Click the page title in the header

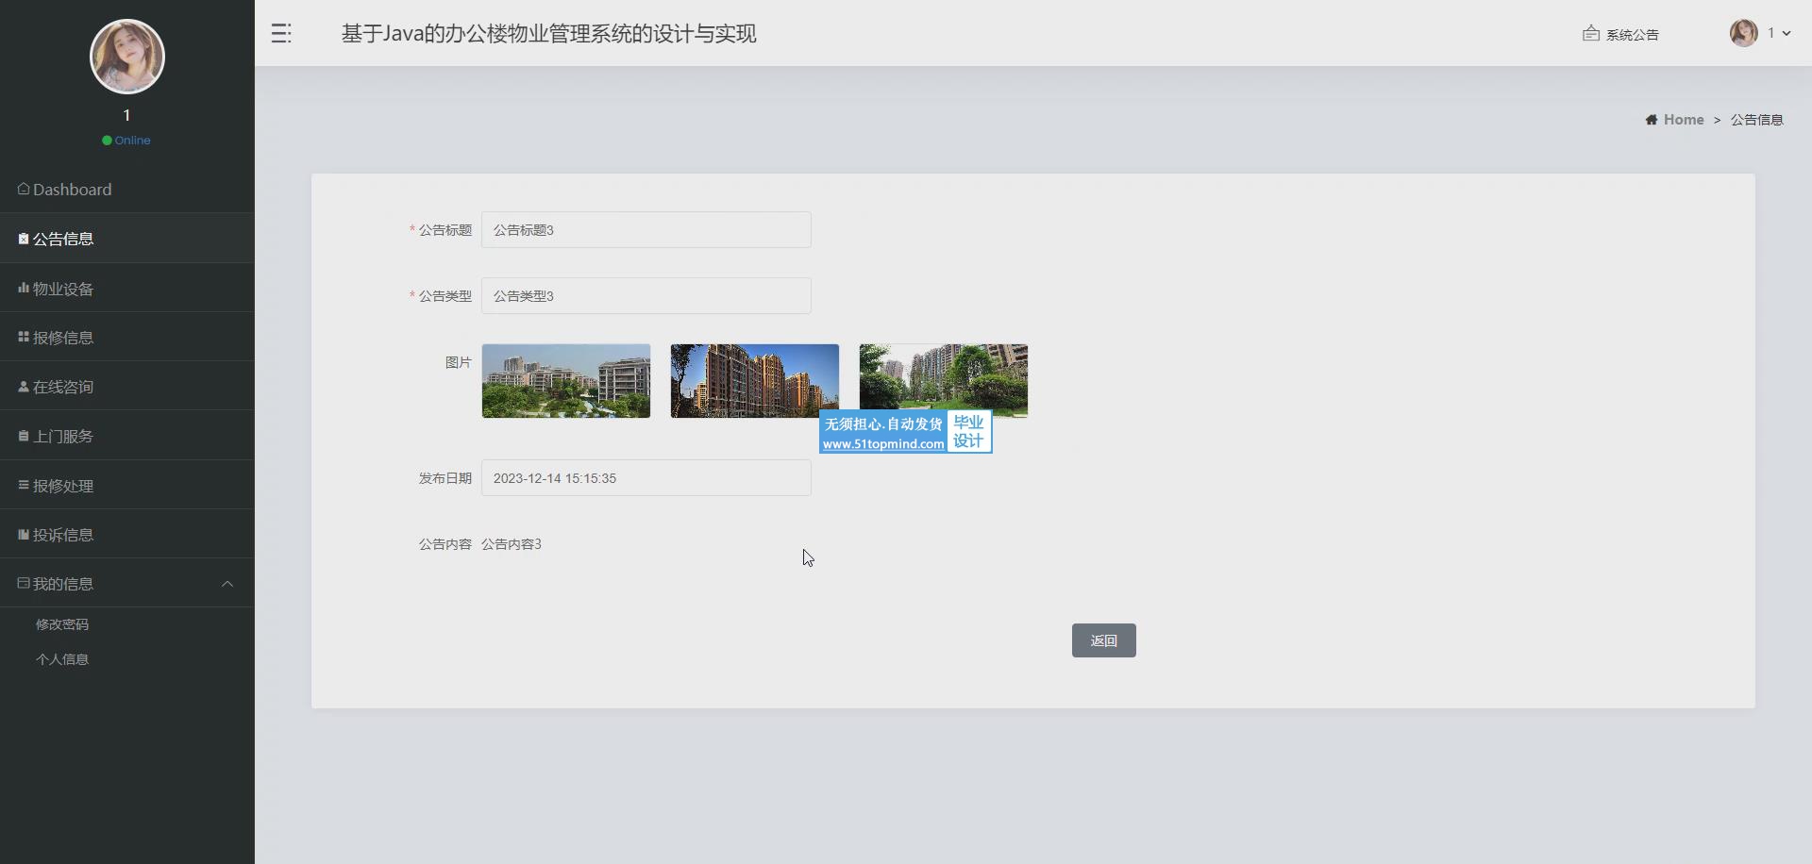click(548, 34)
